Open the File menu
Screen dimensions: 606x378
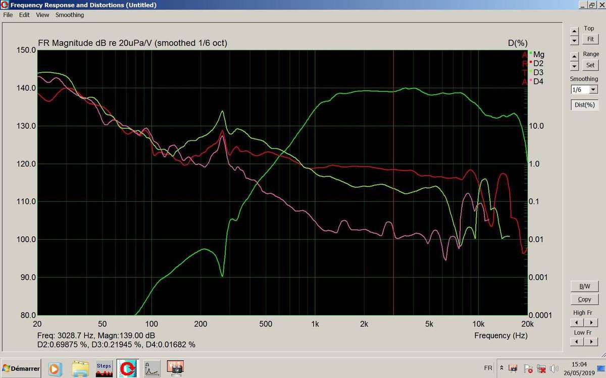(x=8, y=15)
